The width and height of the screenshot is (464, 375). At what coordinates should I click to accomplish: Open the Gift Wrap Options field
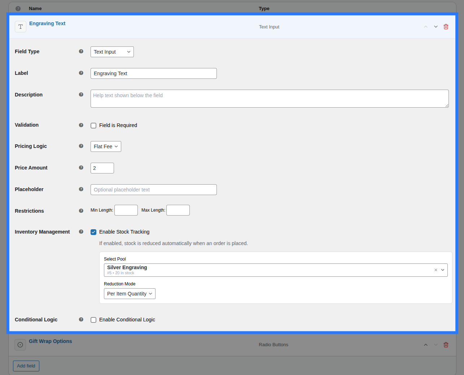coord(51,341)
